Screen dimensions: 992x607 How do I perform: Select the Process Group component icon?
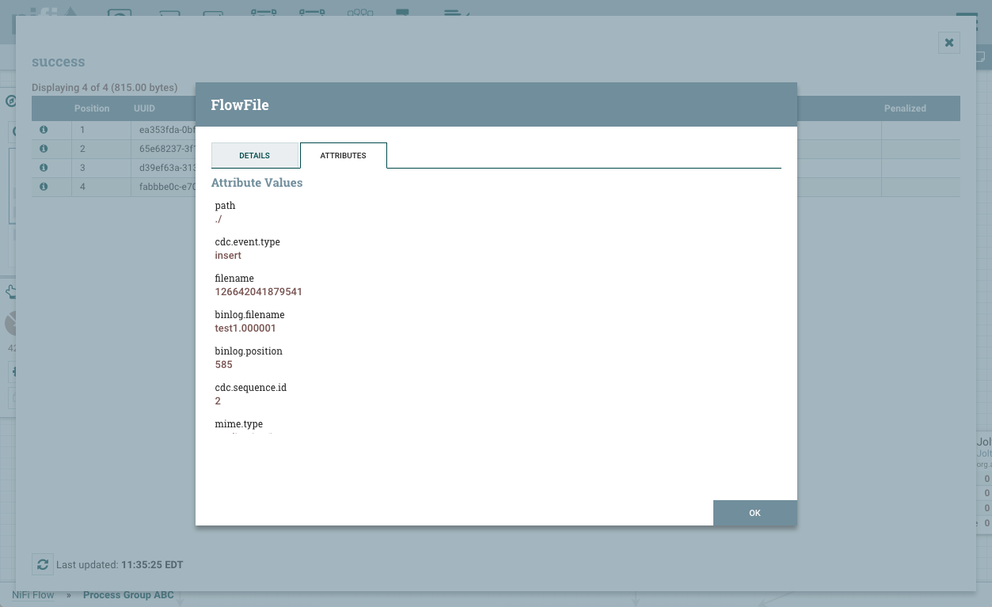(x=264, y=13)
